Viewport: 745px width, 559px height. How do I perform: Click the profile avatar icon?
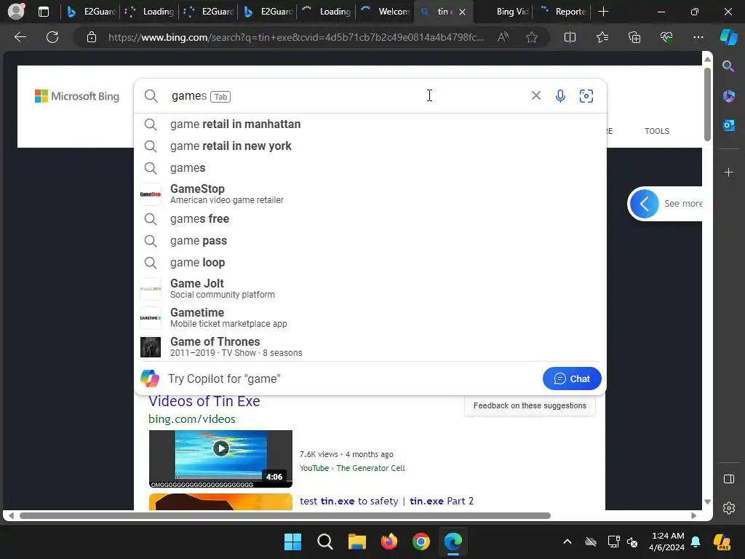point(16,12)
